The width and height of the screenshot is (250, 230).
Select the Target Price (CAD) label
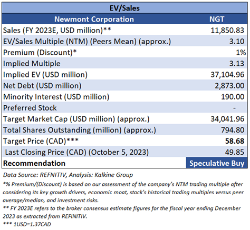[41, 141]
